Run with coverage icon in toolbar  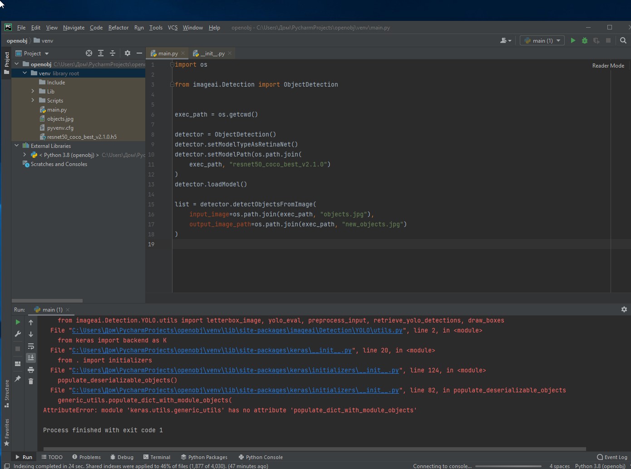pyautogui.click(x=596, y=40)
